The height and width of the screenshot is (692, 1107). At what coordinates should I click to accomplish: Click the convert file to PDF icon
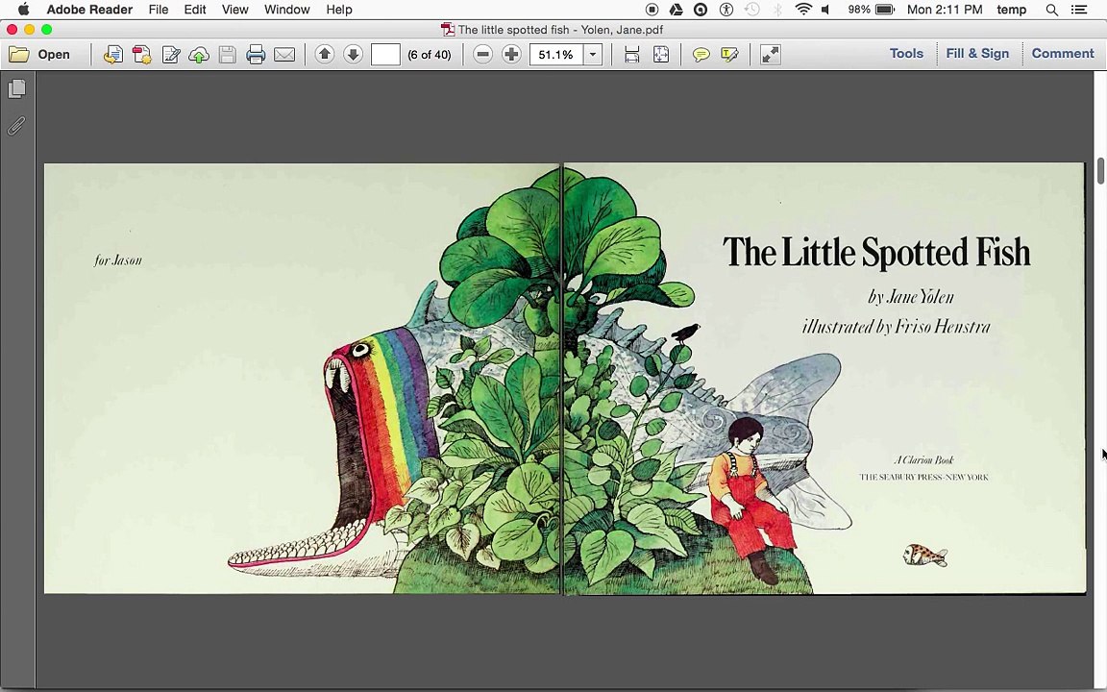tap(113, 55)
